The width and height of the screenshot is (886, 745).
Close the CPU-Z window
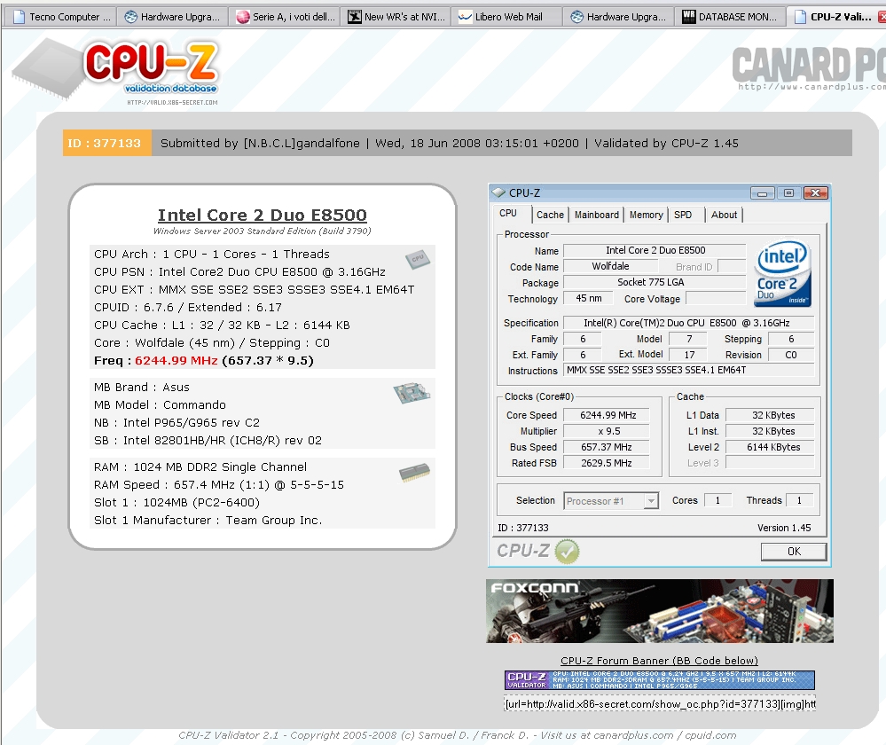click(x=815, y=193)
